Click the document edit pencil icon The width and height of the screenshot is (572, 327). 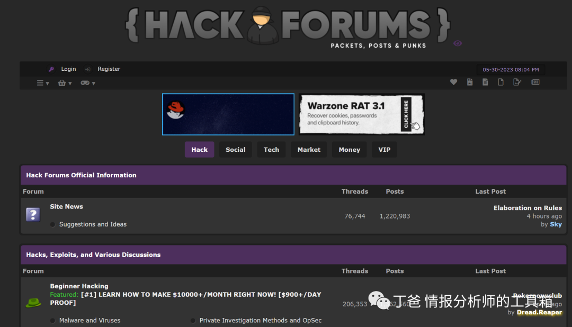(517, 82)
